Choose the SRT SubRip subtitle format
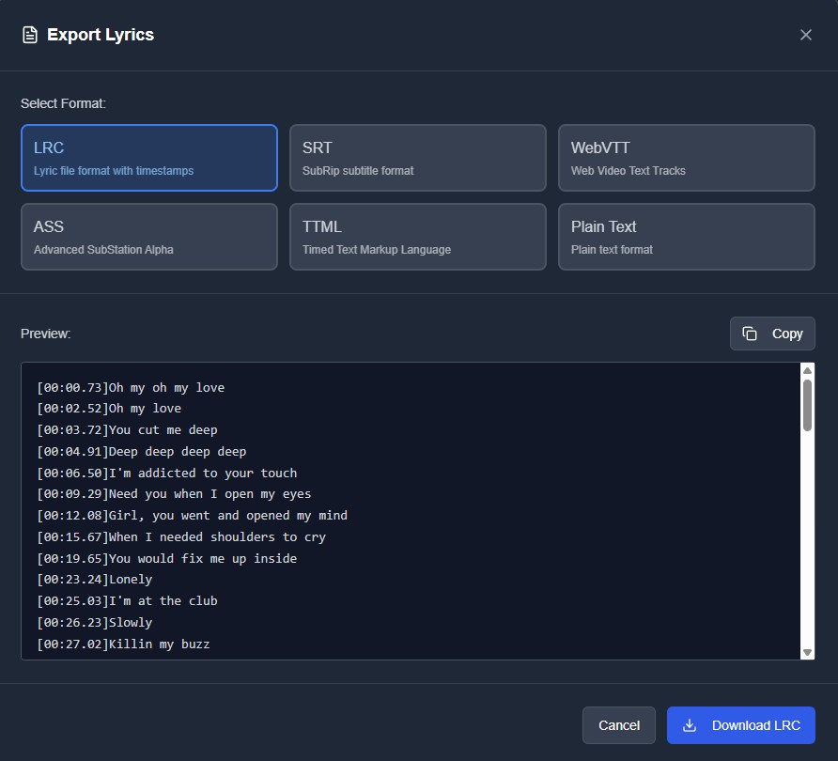 (x=418, y=158)
